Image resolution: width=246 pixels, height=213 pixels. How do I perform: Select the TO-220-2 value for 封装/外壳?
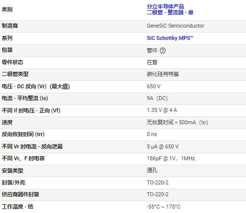click(x=158, y=182)
